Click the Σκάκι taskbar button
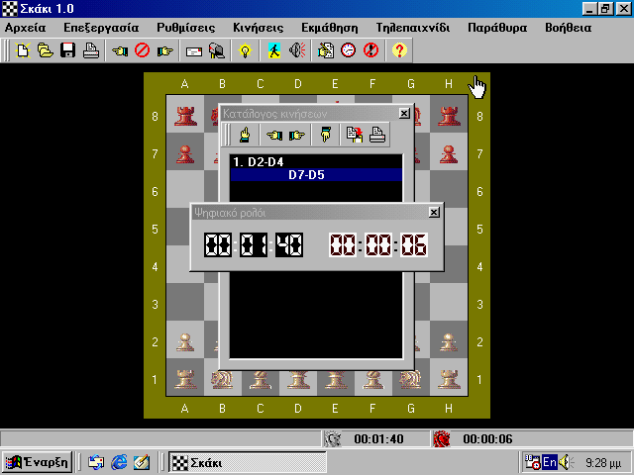Viewport: 634px width, 475px height. click(x=247, y=462)
